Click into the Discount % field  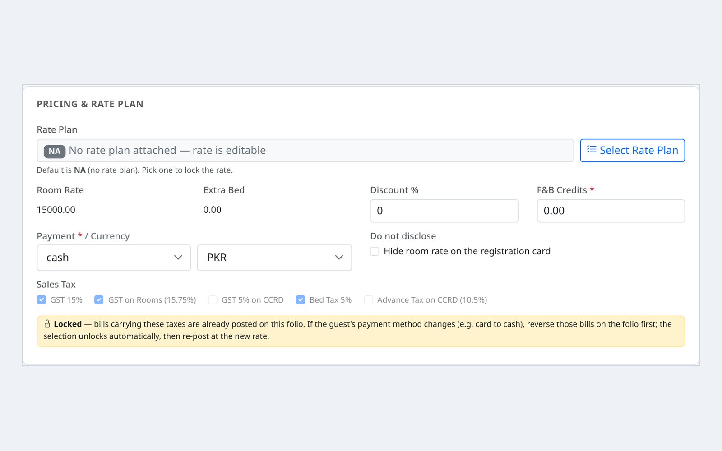(x=444, y=211)
